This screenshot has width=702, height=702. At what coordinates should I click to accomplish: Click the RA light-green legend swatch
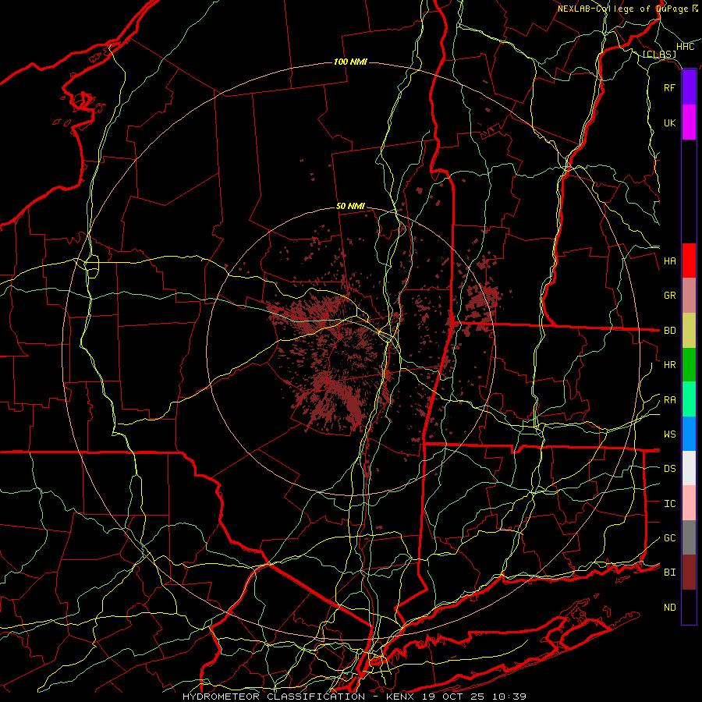point(689,399)
